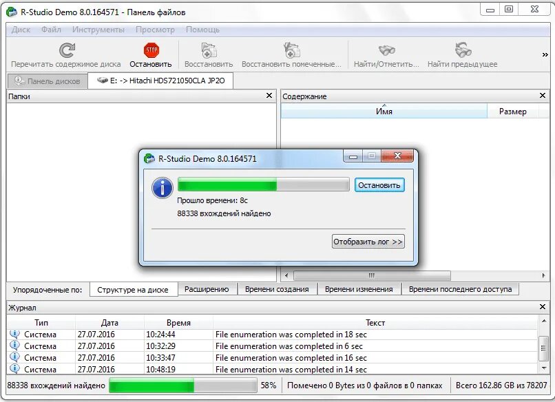The image size is (555, 402).
Task: Click journal scrollbar down arrow
Action: coord(544,368)
